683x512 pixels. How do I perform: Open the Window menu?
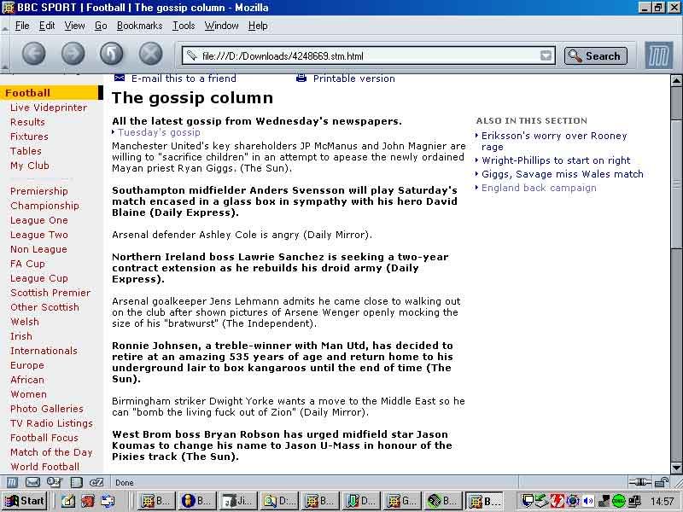point(221,26)
